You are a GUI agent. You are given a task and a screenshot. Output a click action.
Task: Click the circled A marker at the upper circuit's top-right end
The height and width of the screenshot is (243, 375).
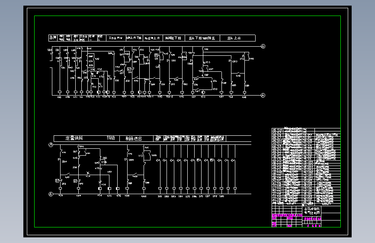(x=263, y=46)
